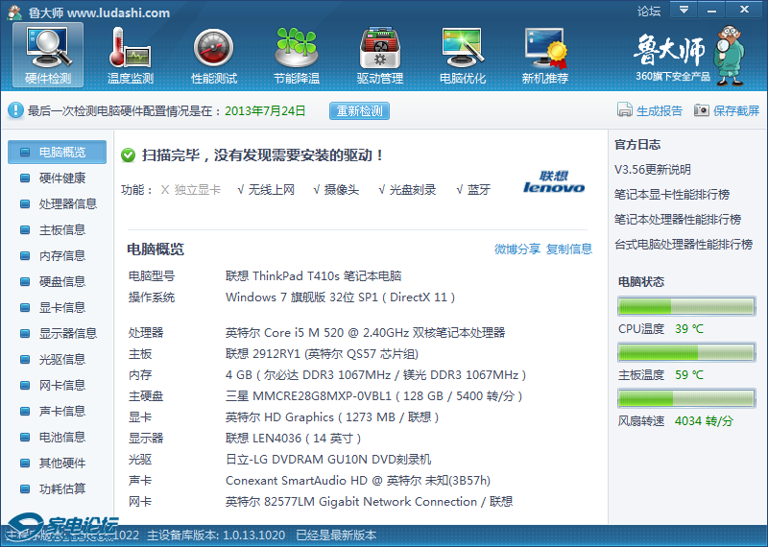Open the 节能降温 energy saving tool
The image size is (768, 547).
[x=297, y=55]
